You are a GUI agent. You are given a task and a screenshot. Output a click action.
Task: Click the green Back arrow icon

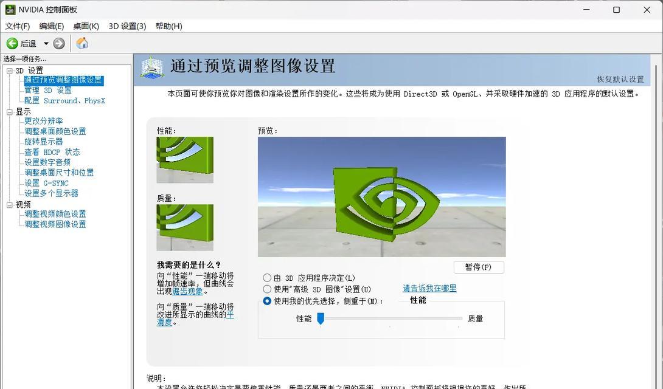12,44
